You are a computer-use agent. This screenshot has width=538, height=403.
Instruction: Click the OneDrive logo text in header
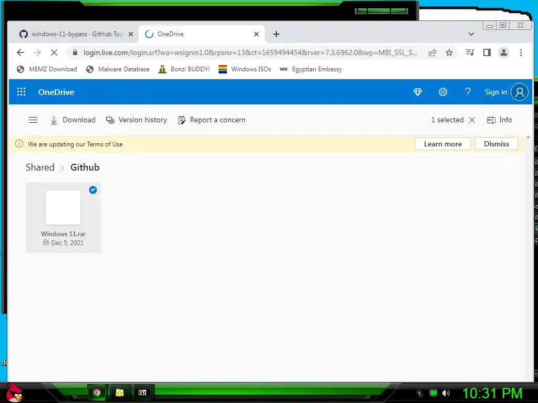(56, 92)
